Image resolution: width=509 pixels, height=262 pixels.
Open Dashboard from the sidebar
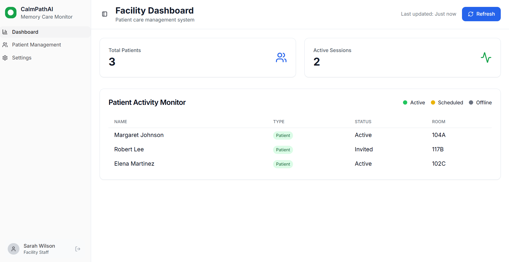[x=25, y=32]
